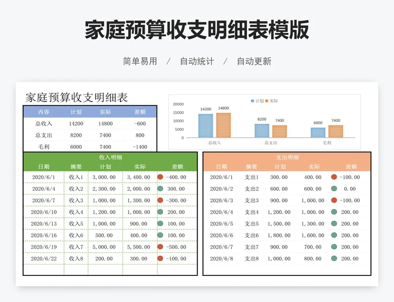Screen dimensions: 394x302
Task: Click the green status dot for 支出7 row
Action: (x=334, y=247)
